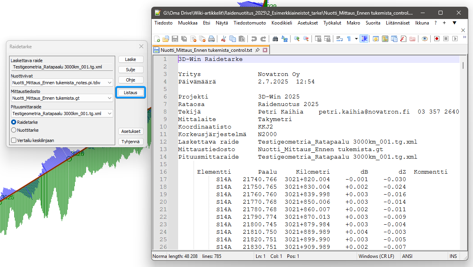Click the editor vertical scrollbar thumb

tap(462, 66)
